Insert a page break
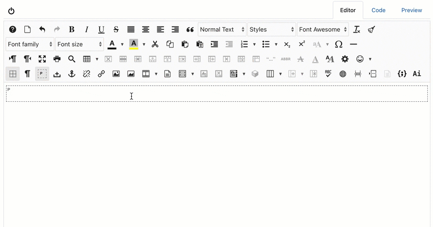This screenshot has height=227, width=433. click(x=358, y=74)
